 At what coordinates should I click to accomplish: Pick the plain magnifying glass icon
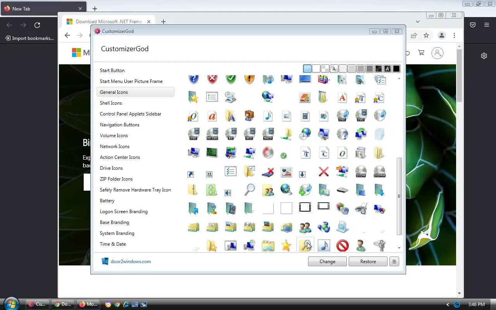click(x=250, y=189)
